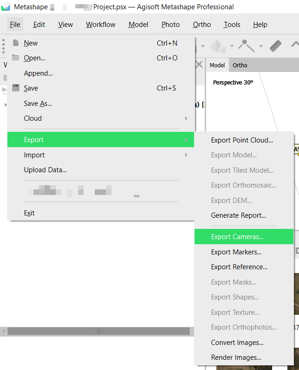Click the Metashape app logo icon
Viewport: 299px width, 370px height.
pyautogui.click(x=6, y=7)
